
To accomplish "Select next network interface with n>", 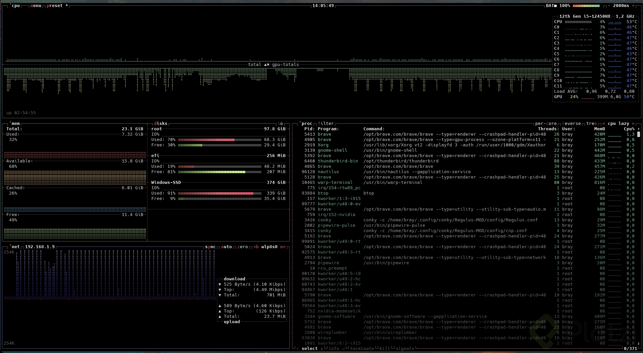I will point(283,247).
